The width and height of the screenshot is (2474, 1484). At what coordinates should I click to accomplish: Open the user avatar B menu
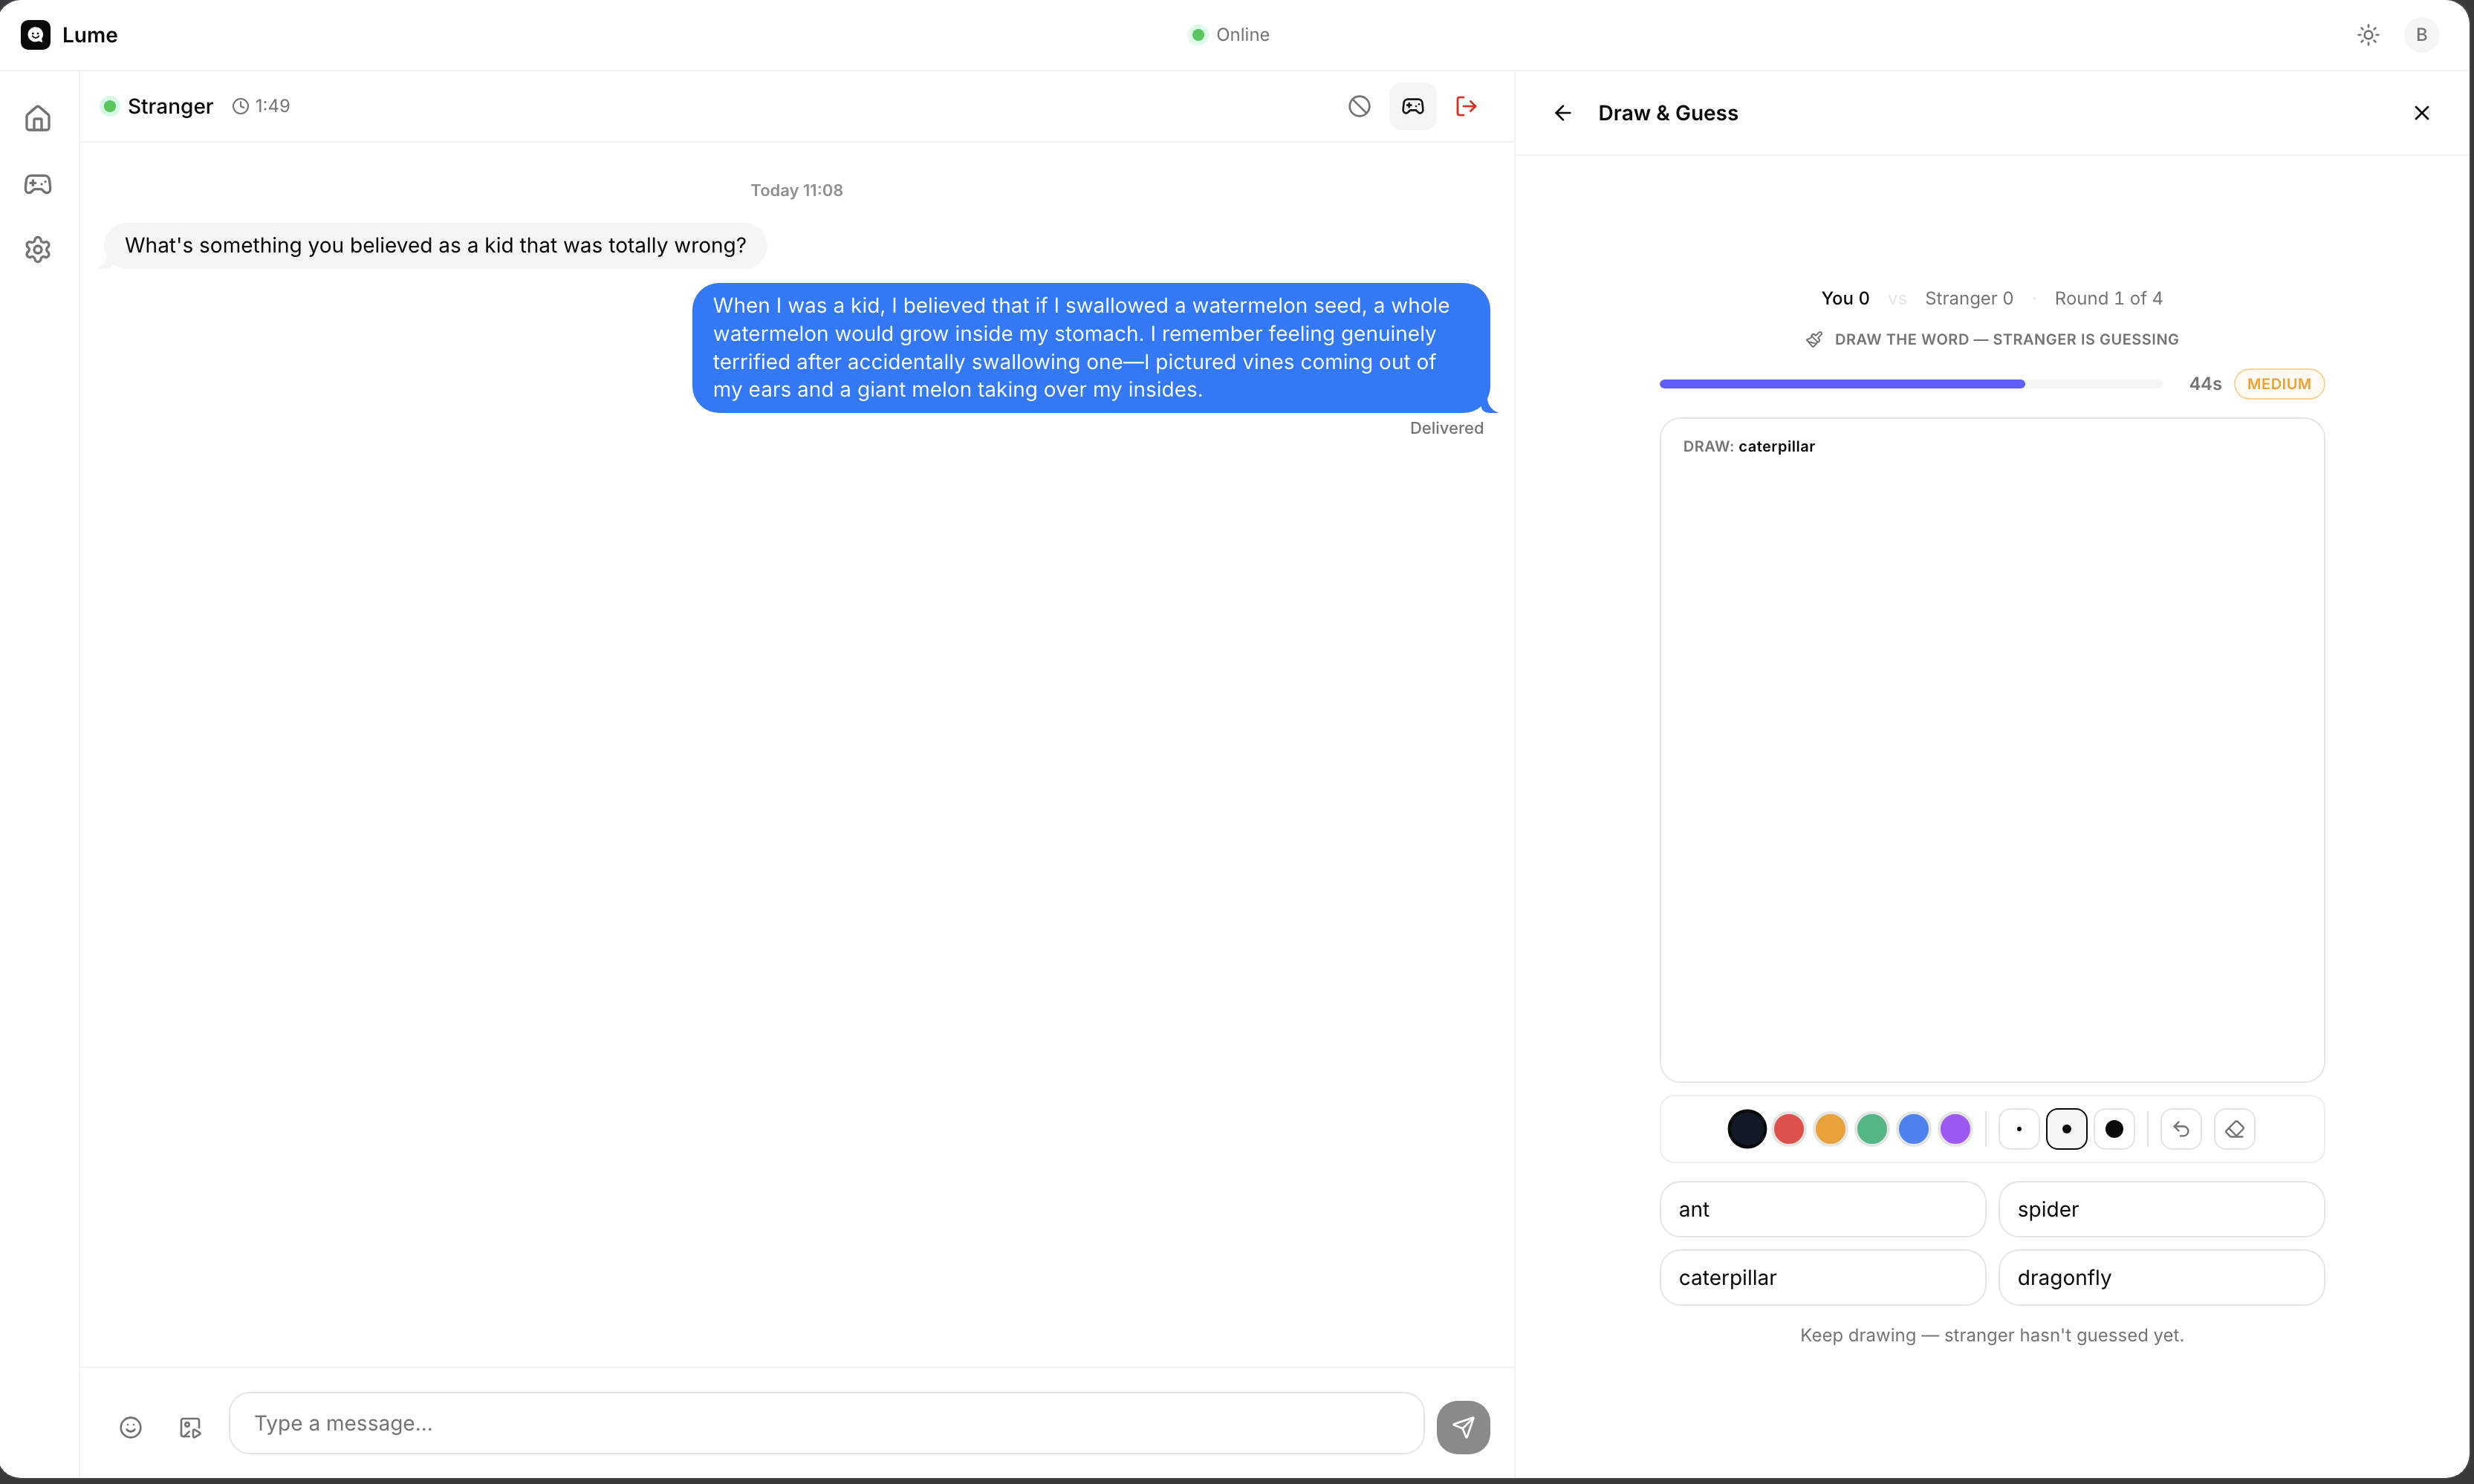coord(2421,35)
